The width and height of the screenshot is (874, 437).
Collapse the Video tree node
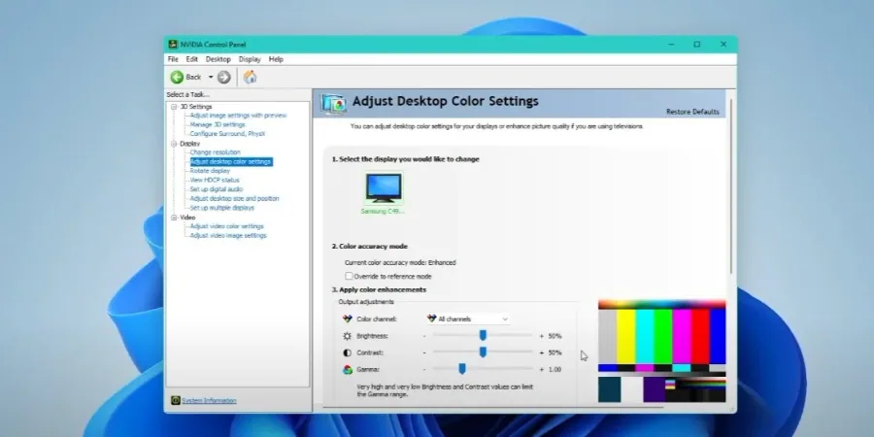174,218
